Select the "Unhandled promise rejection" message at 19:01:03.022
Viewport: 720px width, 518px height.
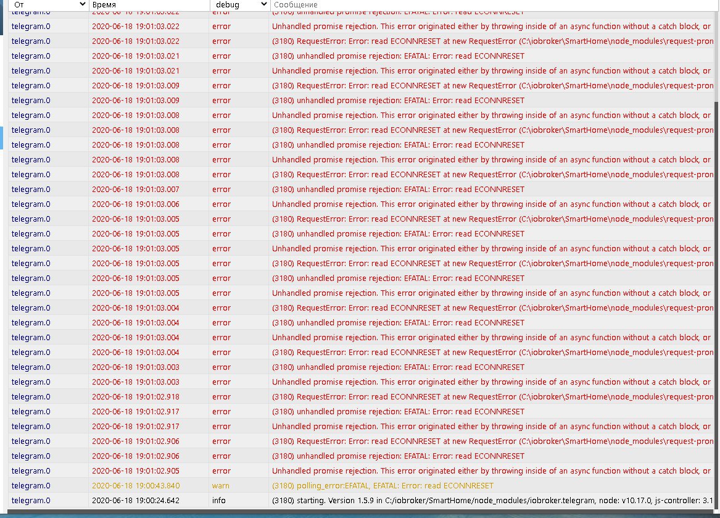(x=491, y=26)
